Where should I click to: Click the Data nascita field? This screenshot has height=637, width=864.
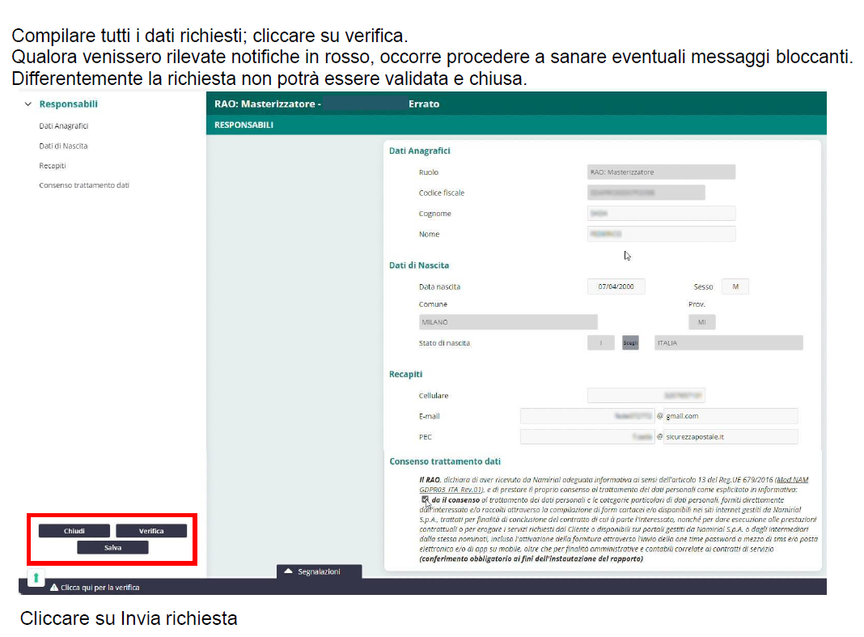pos(616,287)
